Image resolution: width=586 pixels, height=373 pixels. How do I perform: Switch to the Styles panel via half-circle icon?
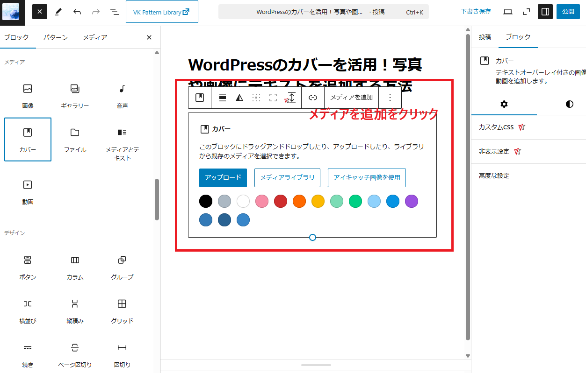tap(569, 104)
